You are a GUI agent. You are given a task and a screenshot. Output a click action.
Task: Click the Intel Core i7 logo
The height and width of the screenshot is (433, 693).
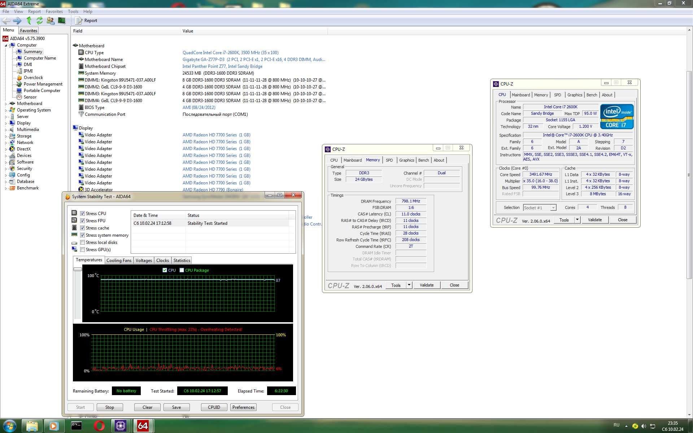tap(616, 116)
